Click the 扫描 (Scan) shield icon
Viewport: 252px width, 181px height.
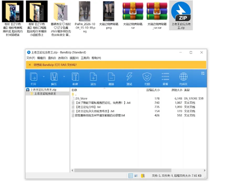[147, 77]
